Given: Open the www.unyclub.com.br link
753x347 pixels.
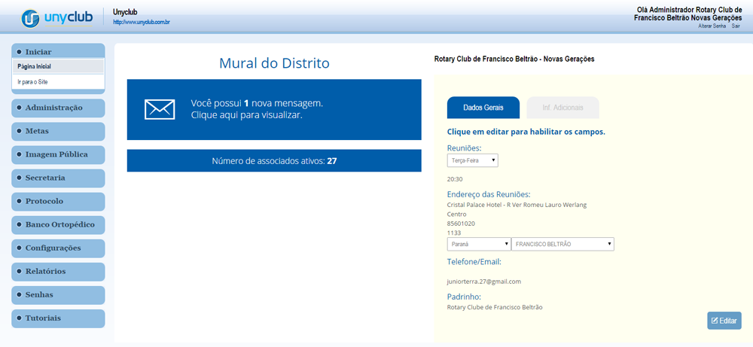Looking at the screenshot, I should (141, 23).
